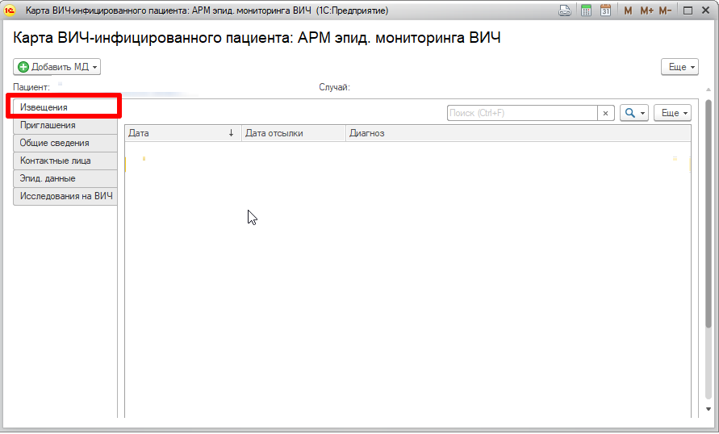
Task: Click the Поиск (Ctrl+F) search field
Action: (522, 113)
